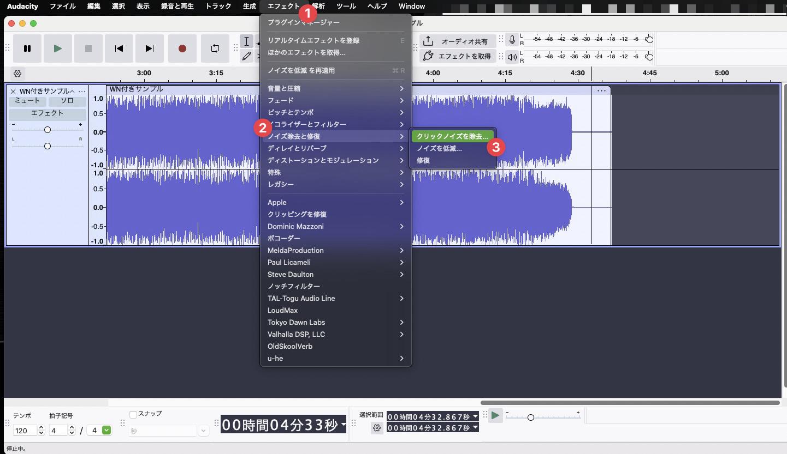787x454 pixels.
Task: Open track エフェクト button in track panel
Action: (48, 113)
